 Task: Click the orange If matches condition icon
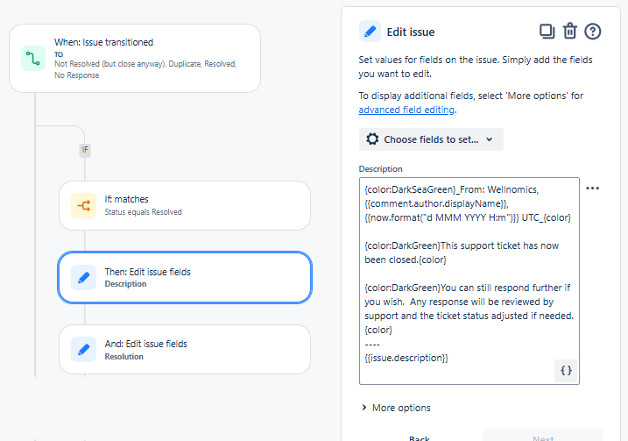click(84, 206)
